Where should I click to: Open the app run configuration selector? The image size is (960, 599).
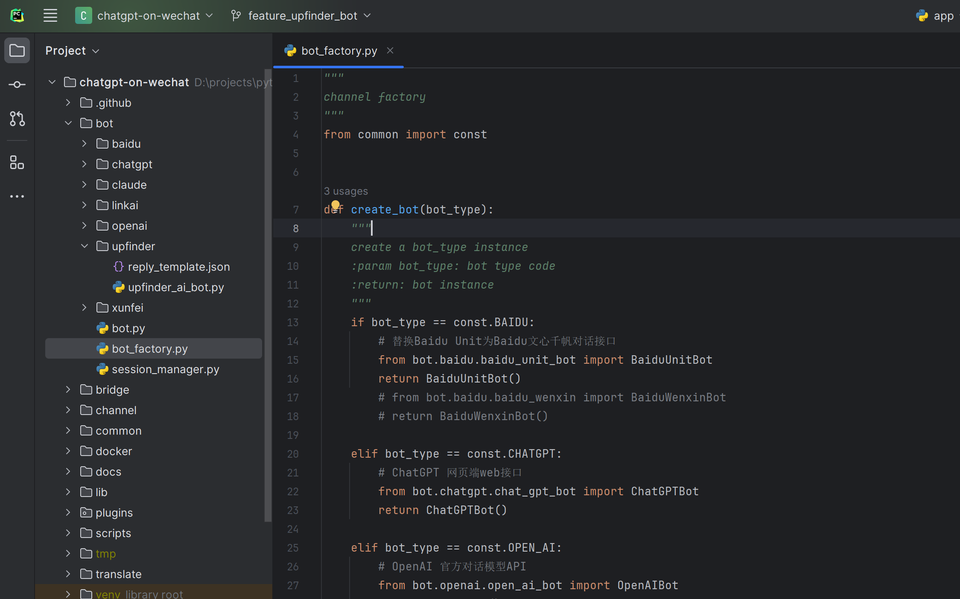[x=937, y=16]
